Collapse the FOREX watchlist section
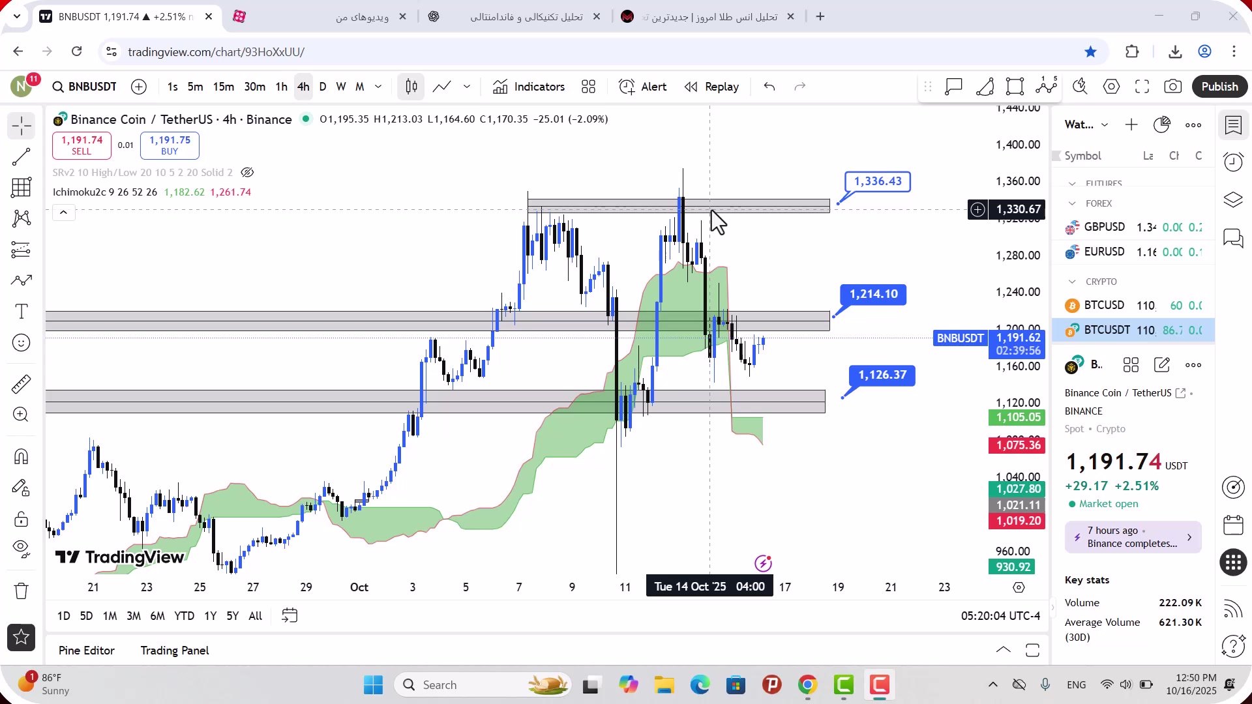Viewport: 1252px width, 704px height. click(x=1072, y=204)
